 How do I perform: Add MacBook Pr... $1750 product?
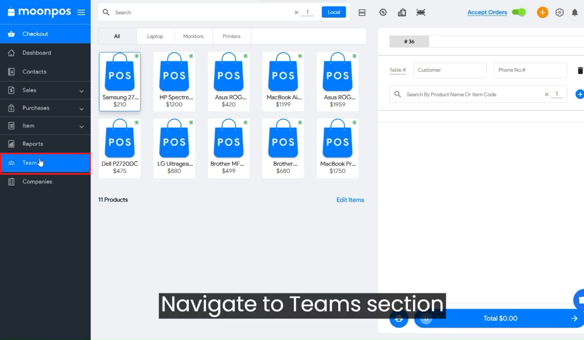[338, 148]
